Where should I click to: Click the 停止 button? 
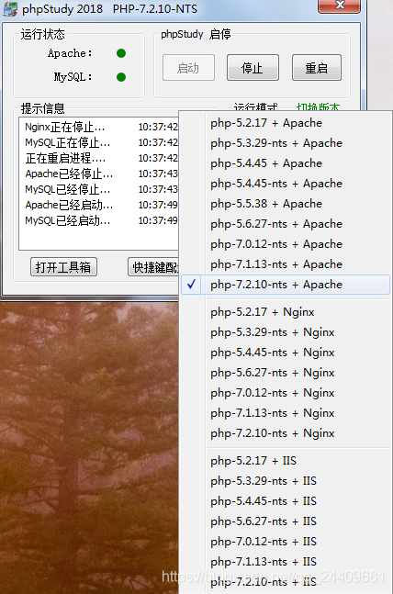(x=253, y=68)
